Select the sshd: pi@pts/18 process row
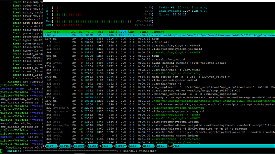This screenshot has height=154, width=275. pos(159,66)
